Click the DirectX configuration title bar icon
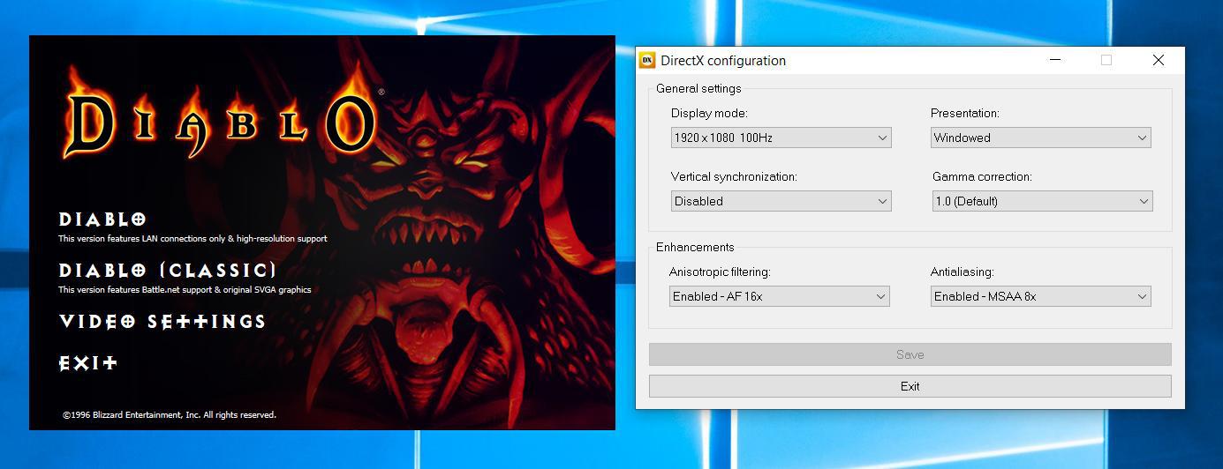 pos(647,60)
